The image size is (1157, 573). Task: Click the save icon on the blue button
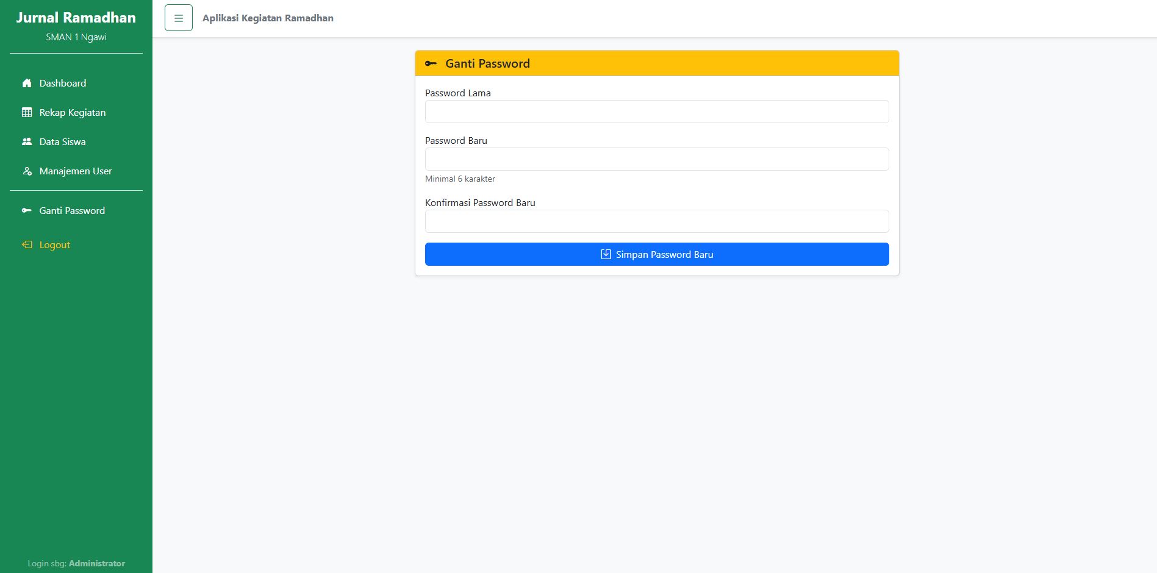(x=606, y=254)
